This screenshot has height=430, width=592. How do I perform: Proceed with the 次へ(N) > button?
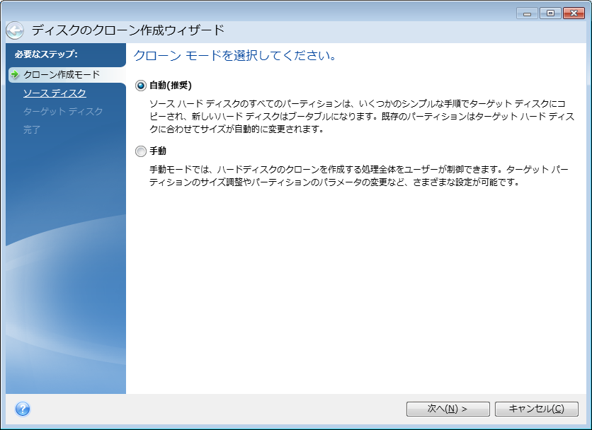pyautogui.click(x=448, y=409)
